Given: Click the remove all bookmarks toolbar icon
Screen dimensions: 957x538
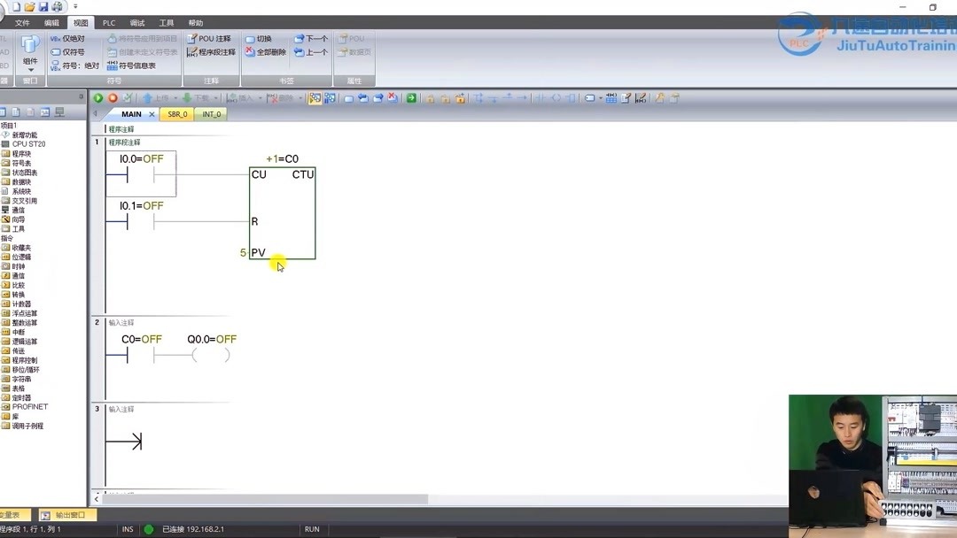Looking at the screenshot, I should 393,98.
